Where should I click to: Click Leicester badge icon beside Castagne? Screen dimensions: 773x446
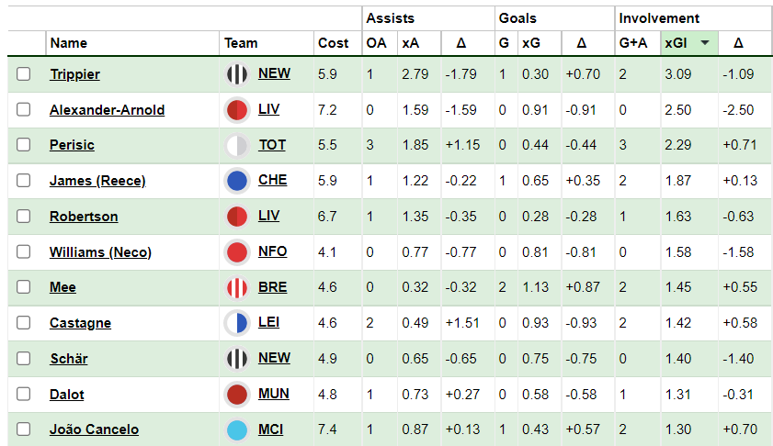237,323
